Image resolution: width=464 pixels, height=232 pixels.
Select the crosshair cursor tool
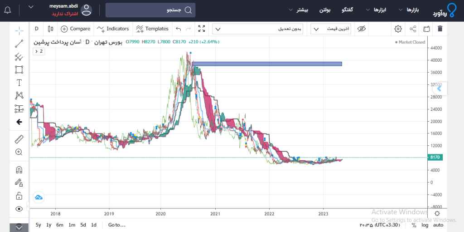(x=19, y=30)
